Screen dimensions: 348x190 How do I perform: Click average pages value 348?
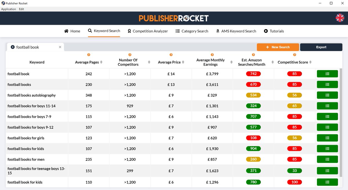pyautogui.click(x=89, y=95)
